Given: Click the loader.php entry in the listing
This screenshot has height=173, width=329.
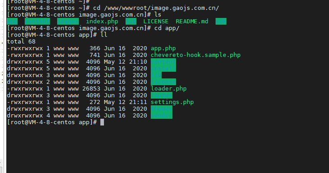Looking at the screenshot, I should pyautogui.click(x=169, y=89).
